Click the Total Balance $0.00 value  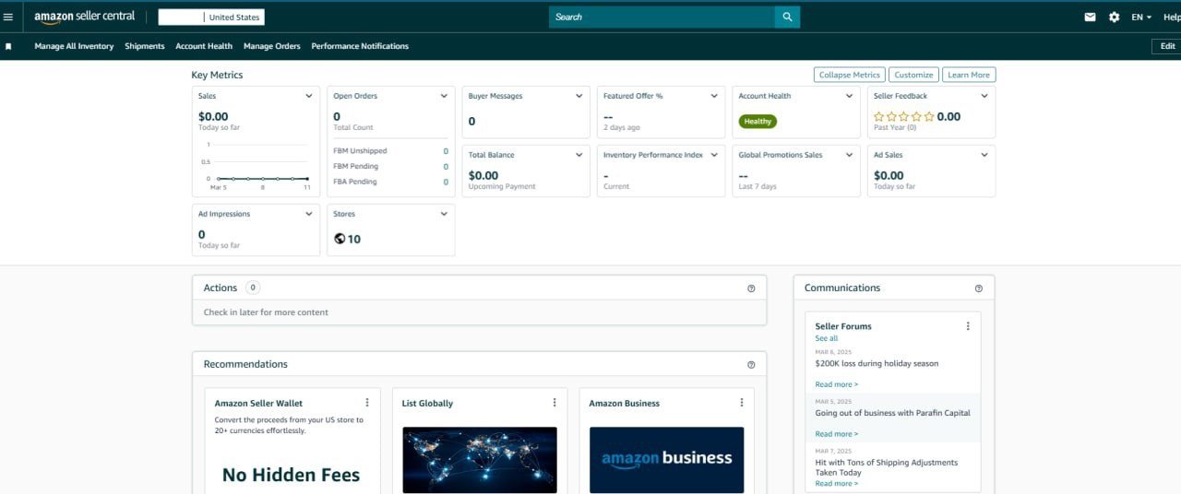tap(483, 175)
